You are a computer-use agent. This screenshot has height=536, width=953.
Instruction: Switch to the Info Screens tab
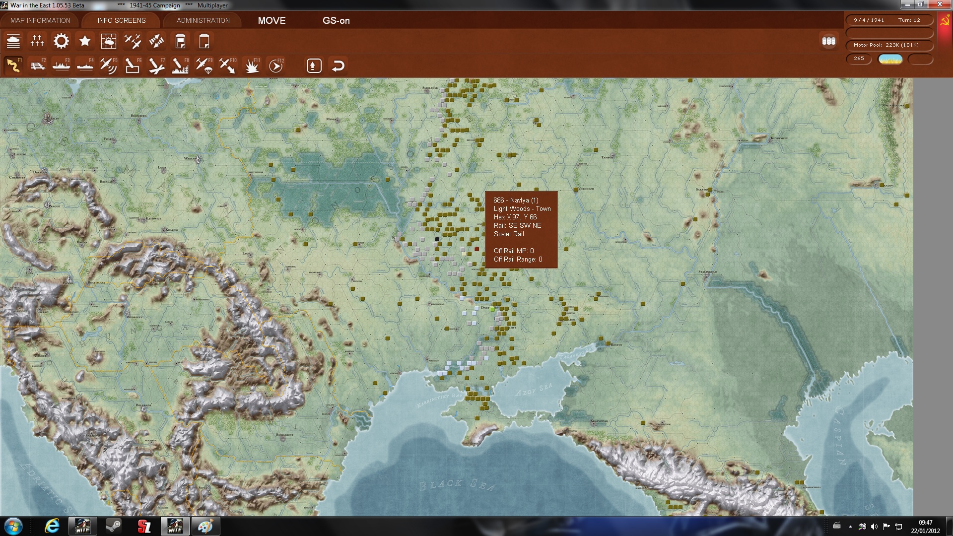pos(122,20)
